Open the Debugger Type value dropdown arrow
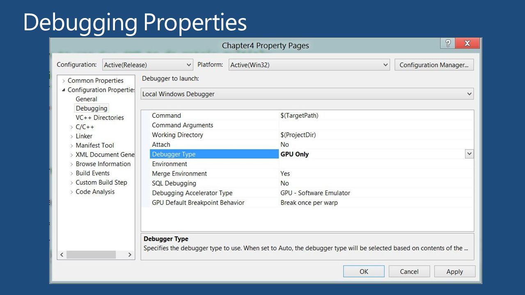The width and height of the screenshot is (525, 295). coord(469,154)
